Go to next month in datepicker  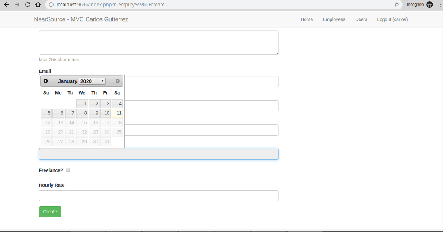click(118, 81)
